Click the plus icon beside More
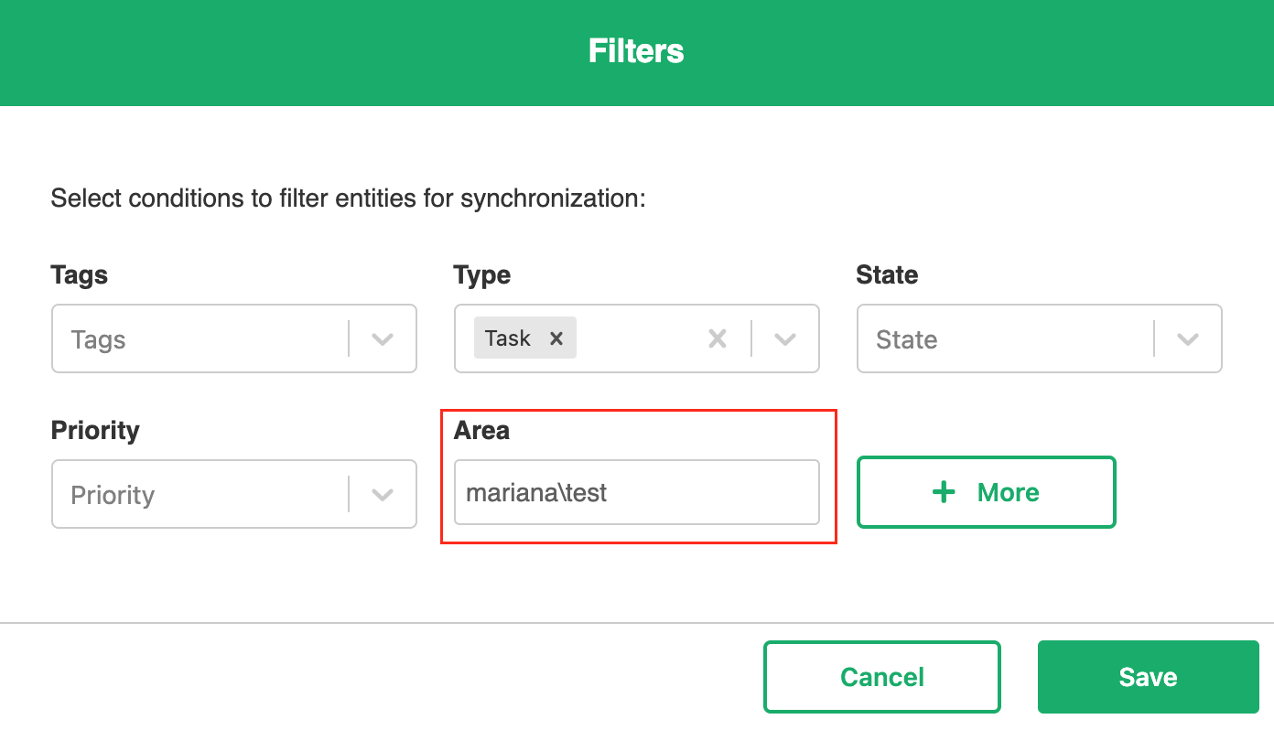This screenshot has width=1274, height=730. (944, 492)
